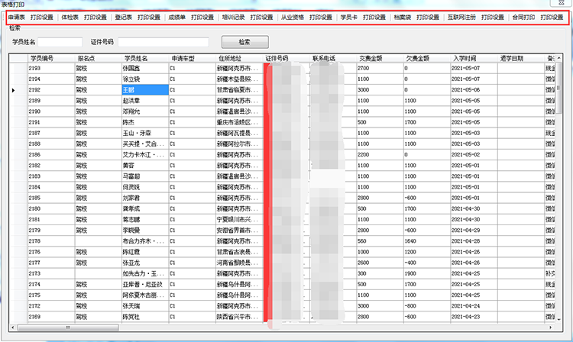
Task: Open 培训记录 in the toolbar
Action: (x=232, y=16)
